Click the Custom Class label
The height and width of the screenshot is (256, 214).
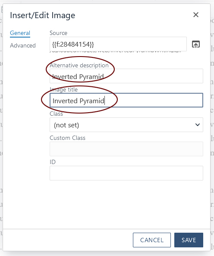pos(68,138)
